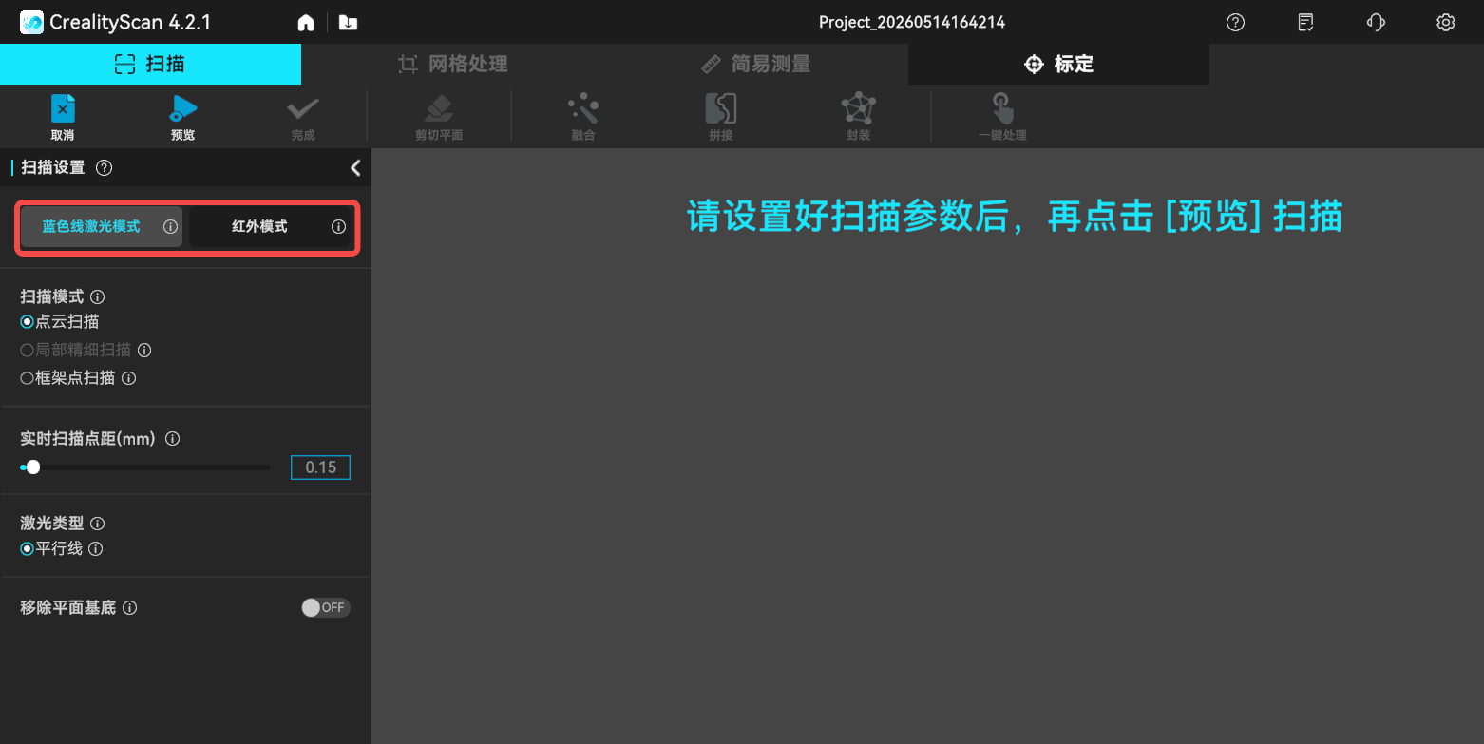
Task: Select the 融合 fusion tool
Action: (583, 118)
